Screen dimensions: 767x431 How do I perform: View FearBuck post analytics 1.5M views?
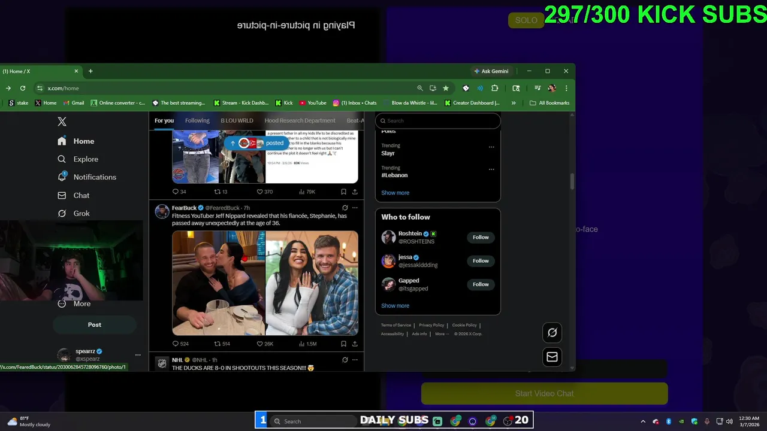coord(307,344)
